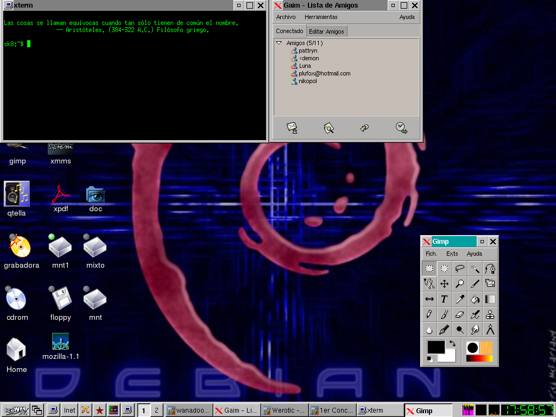
Task: Select buddy plufox@hotmail.com
Action: [325, 73]
